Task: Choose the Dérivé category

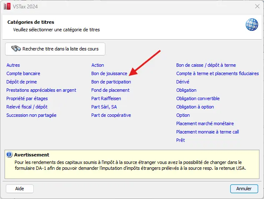Action: [183, 82]
